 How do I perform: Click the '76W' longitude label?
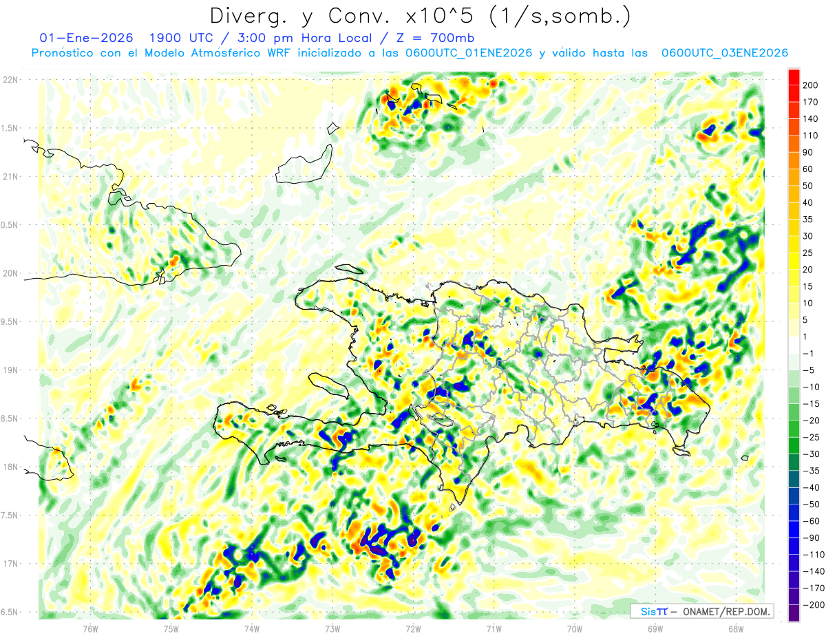pos(90,628)
